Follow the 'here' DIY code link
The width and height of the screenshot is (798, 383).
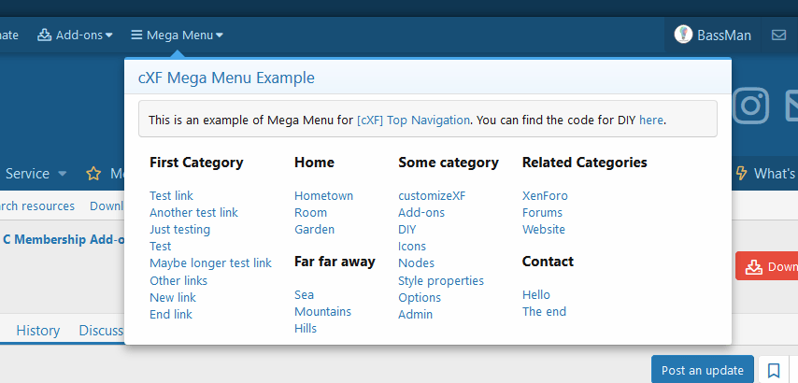coord(651,120)
